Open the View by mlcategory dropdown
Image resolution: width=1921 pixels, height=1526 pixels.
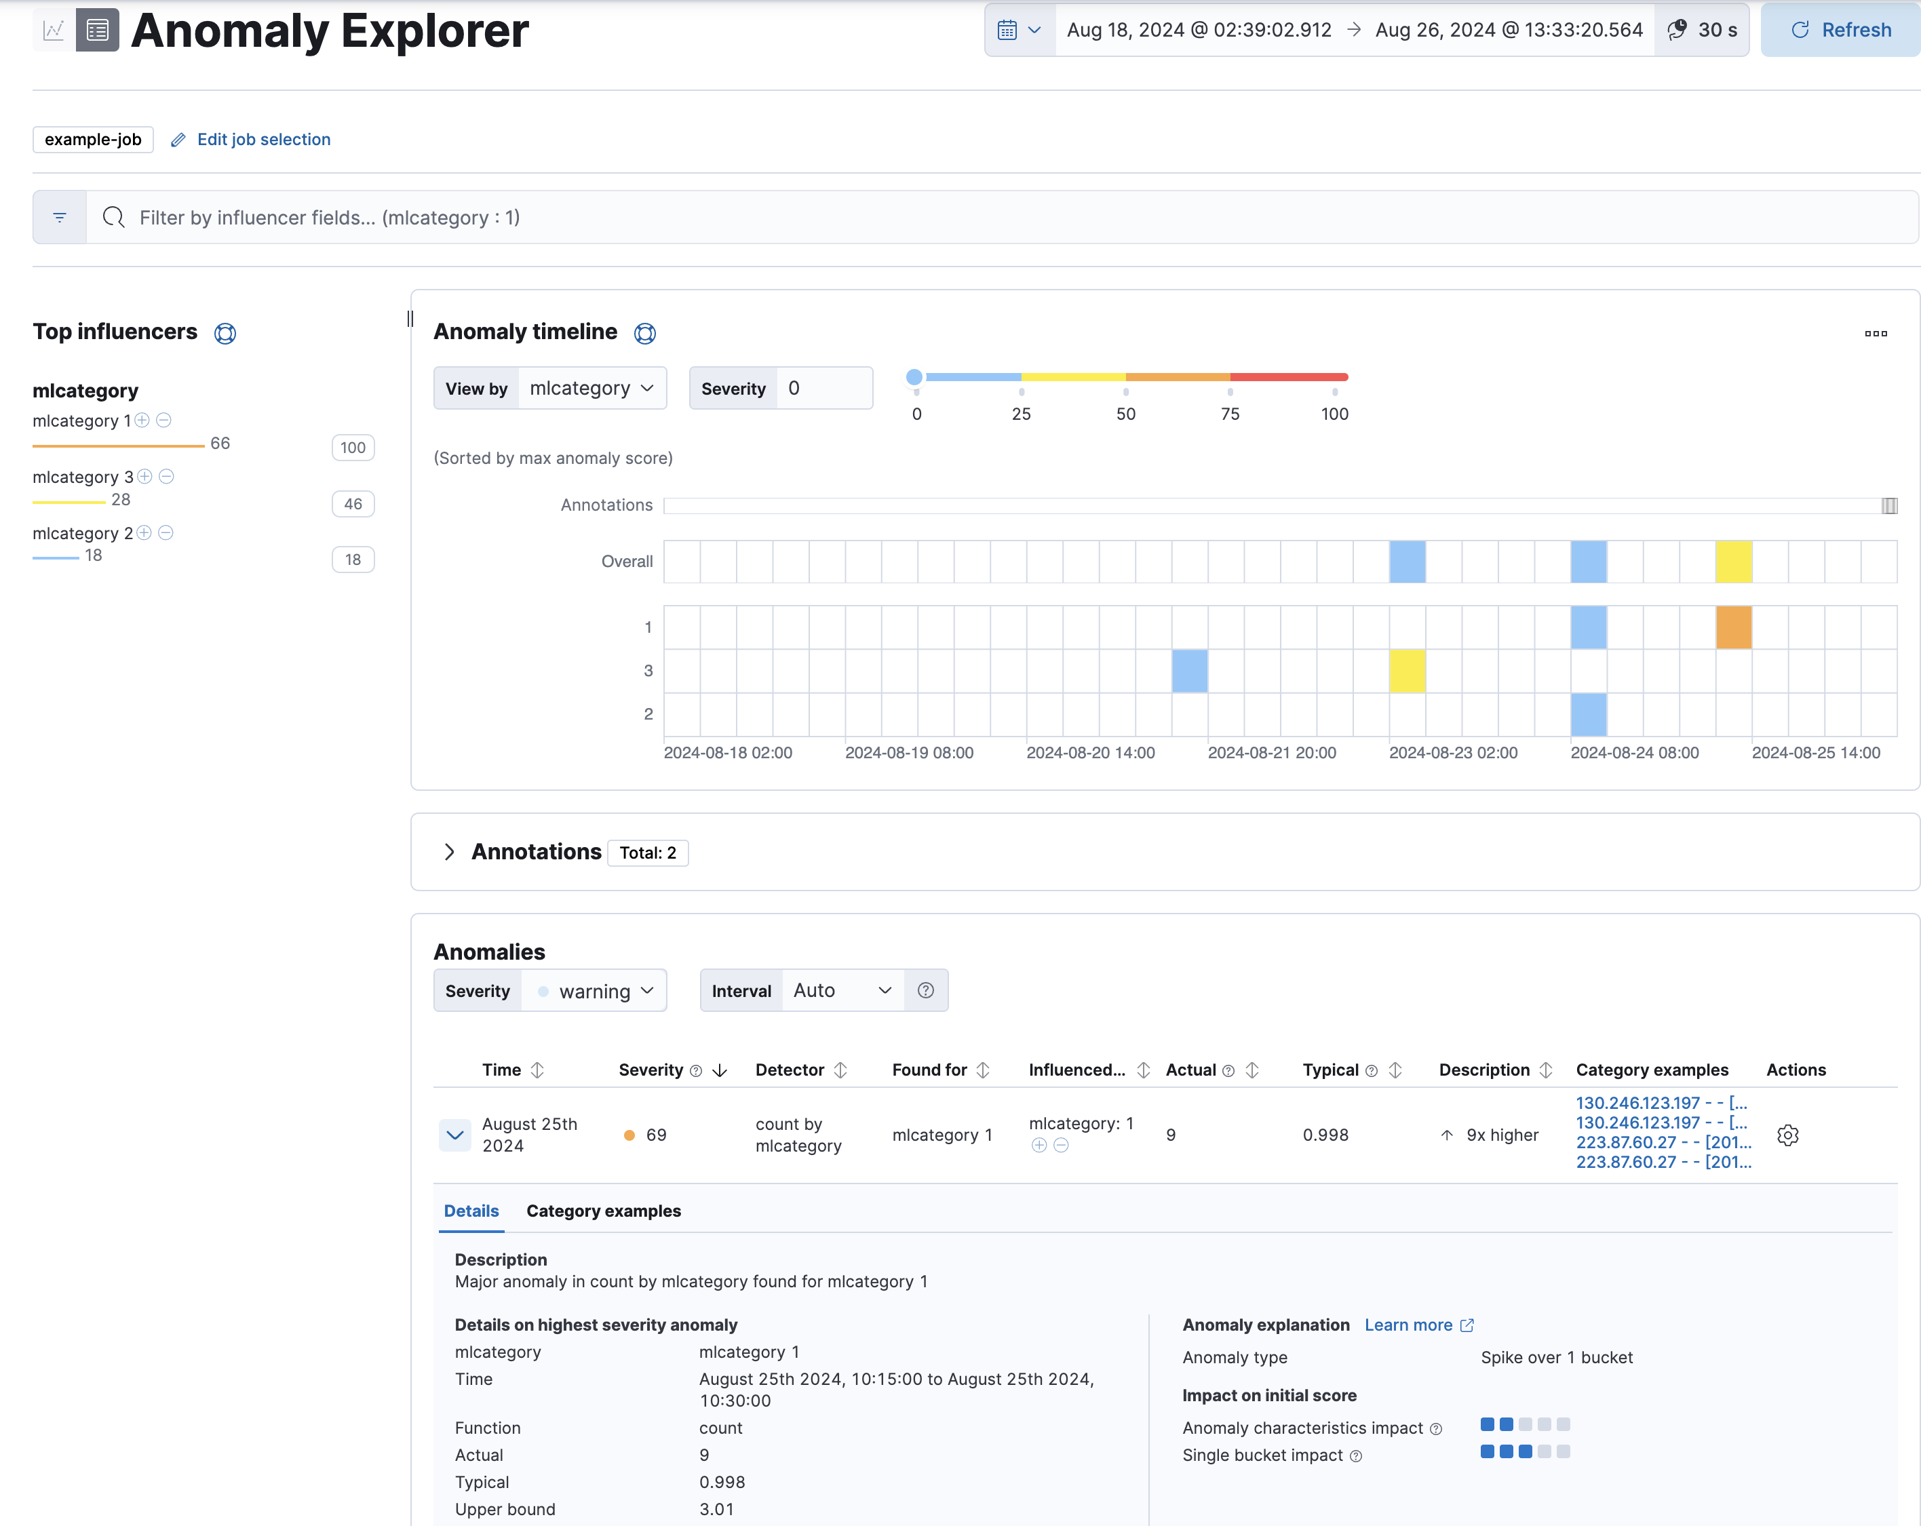[591, 387]
